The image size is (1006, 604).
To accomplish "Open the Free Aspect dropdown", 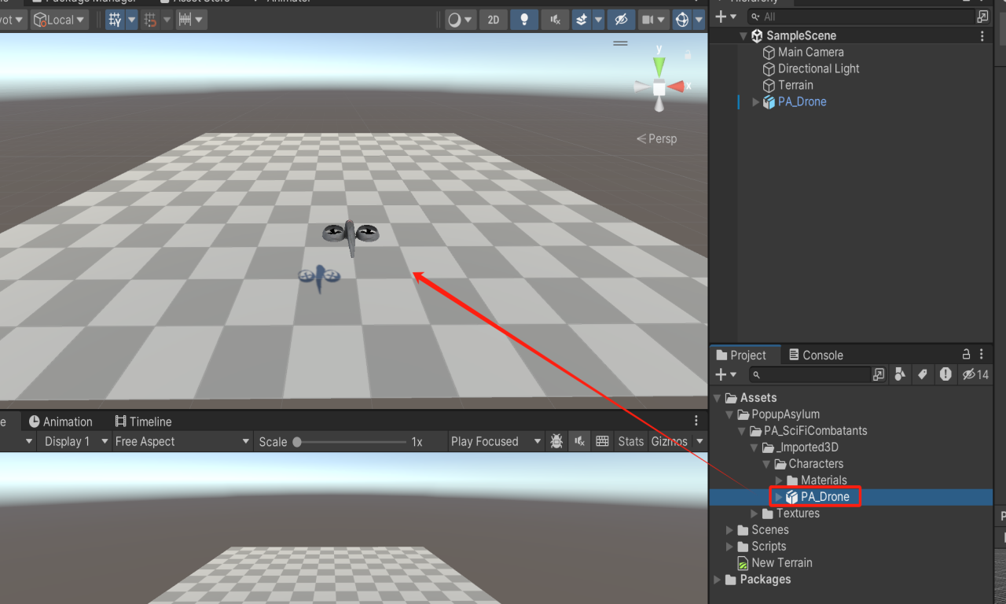I will click(x=181, y=441).
